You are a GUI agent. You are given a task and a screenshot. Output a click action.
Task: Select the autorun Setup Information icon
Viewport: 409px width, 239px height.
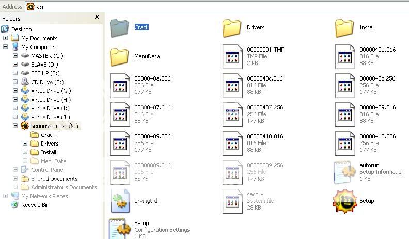(x=345, y=172)
